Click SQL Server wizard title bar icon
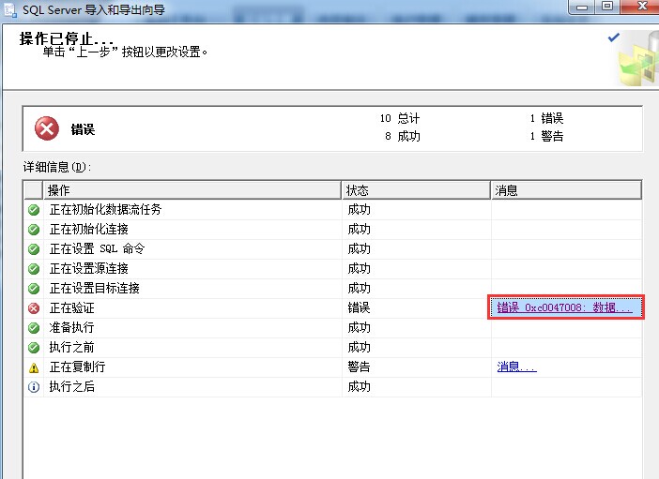 tap(8, 7)
